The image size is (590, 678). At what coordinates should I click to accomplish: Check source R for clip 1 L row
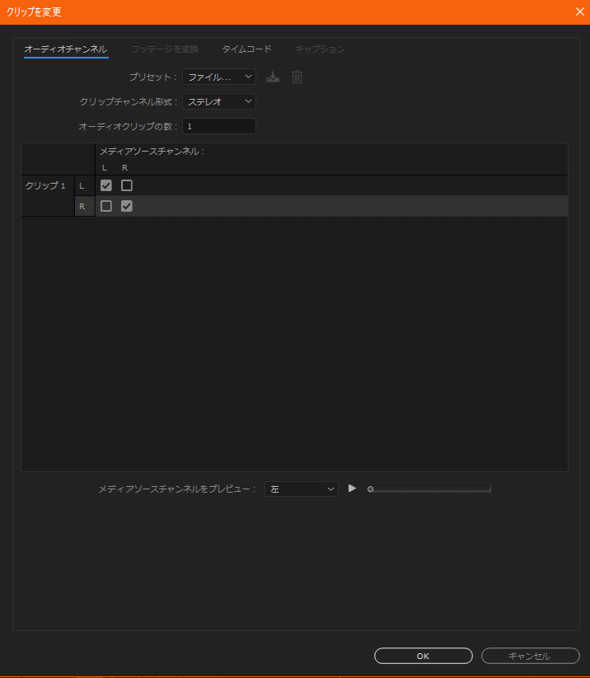127,185
